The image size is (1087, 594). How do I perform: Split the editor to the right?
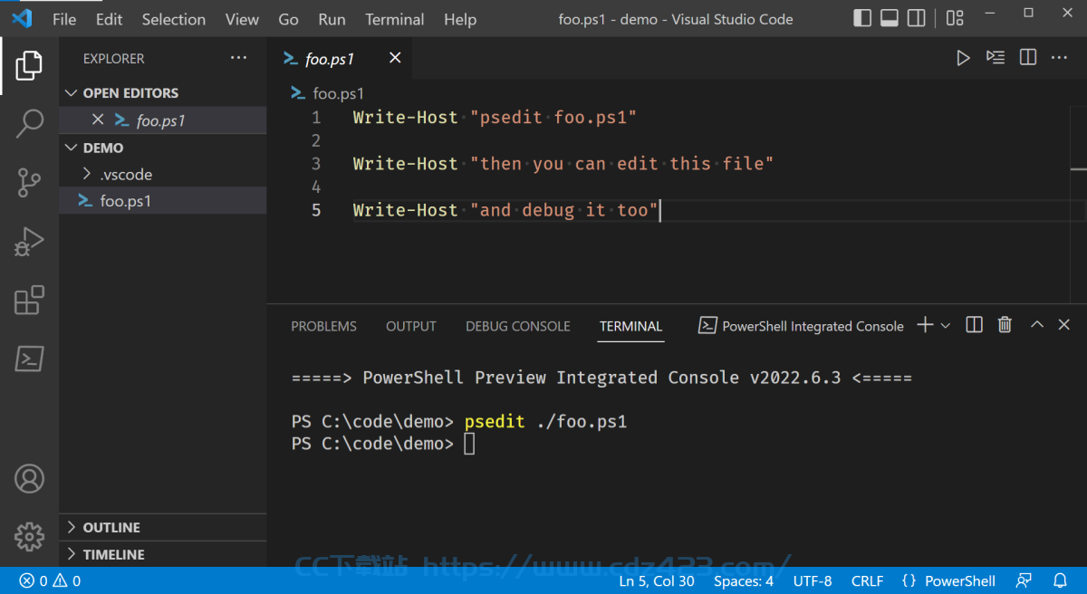(1028, 58)
